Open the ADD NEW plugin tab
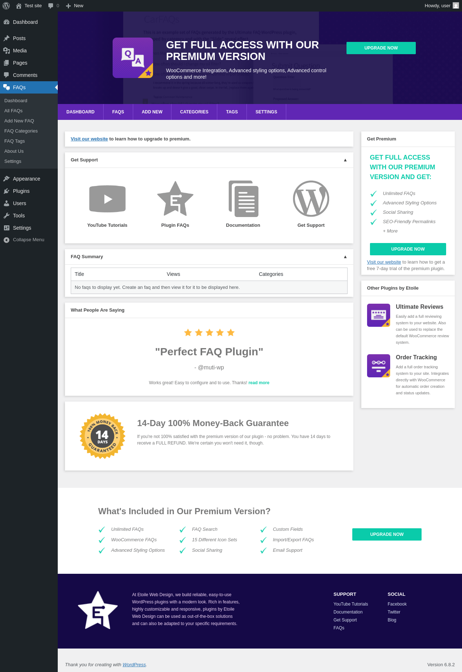This screenshot has width=462, height=672. click(152, 112)
